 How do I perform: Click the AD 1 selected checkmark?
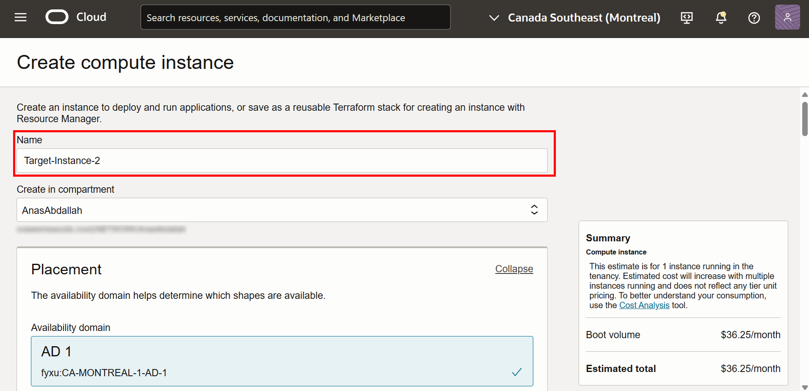[x=516, y=372]
